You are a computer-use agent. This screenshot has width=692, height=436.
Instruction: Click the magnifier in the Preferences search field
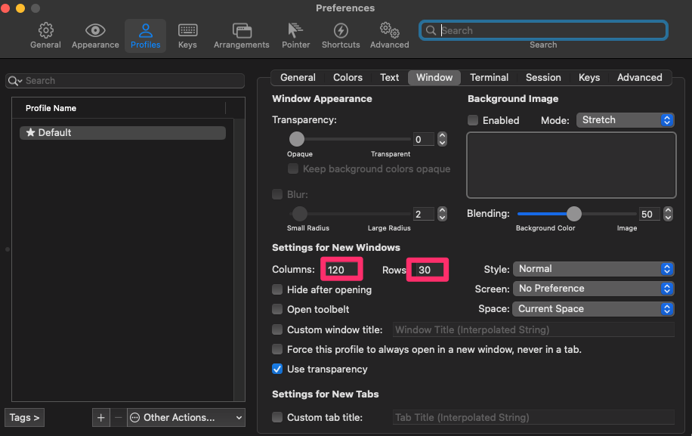coord(431,30)
